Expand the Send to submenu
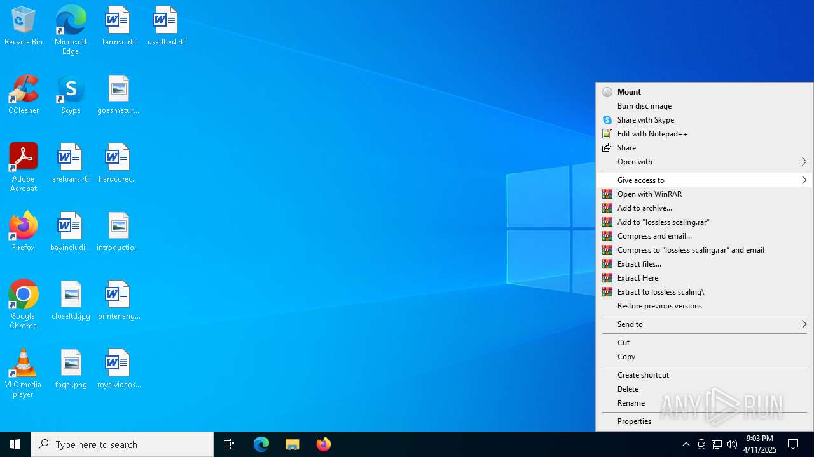 point(705,324)
